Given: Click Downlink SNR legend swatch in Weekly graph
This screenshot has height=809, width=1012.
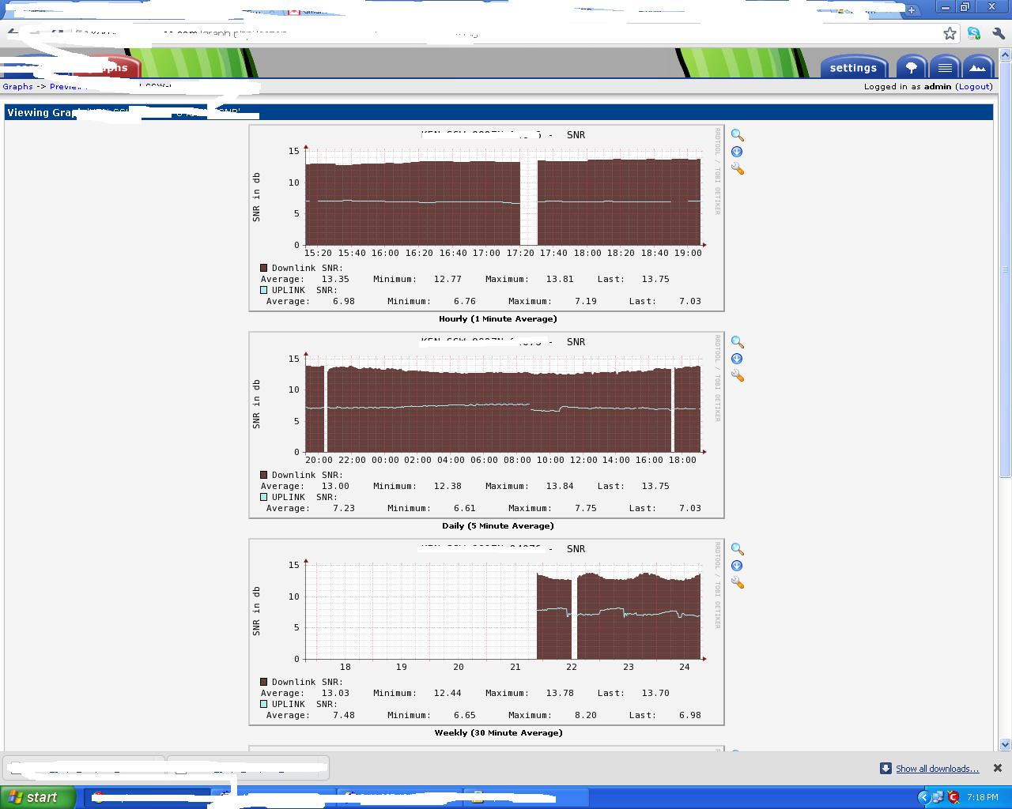Looking at the screenshot, I should pos(264,682).
